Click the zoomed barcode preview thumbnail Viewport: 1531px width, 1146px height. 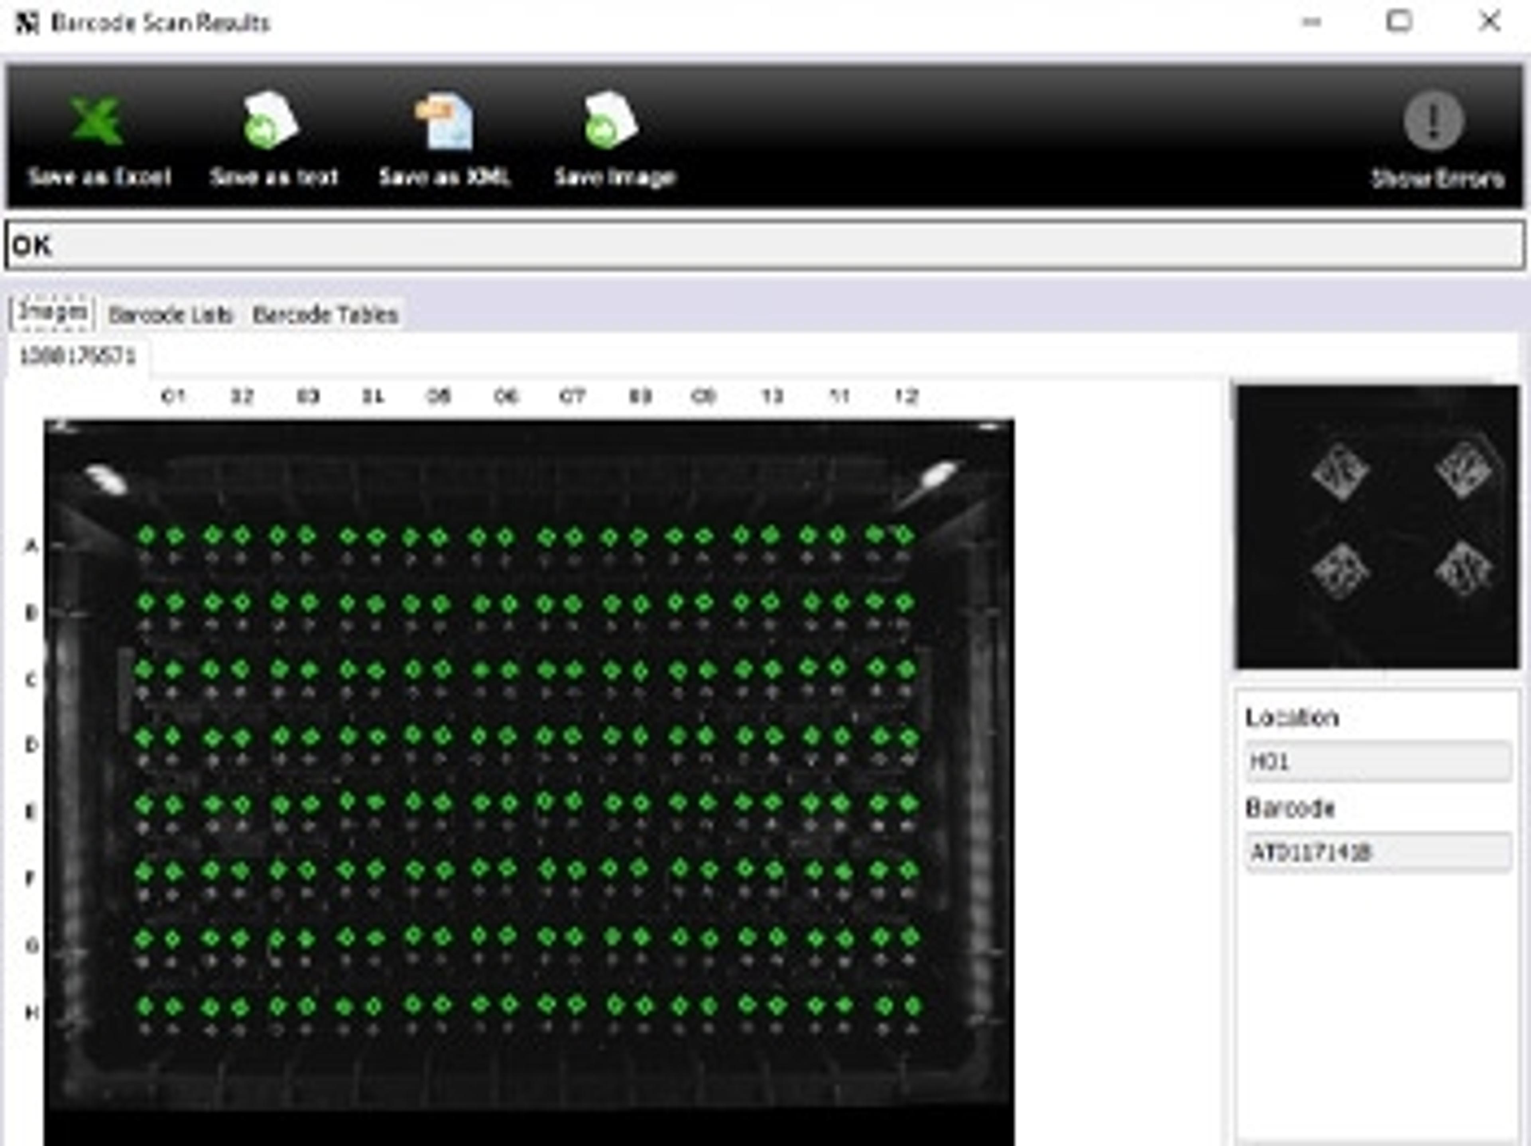click(1377, 527)
